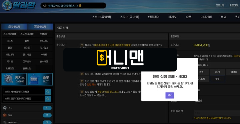Select the 축구 sport row label

click(11, 108)
